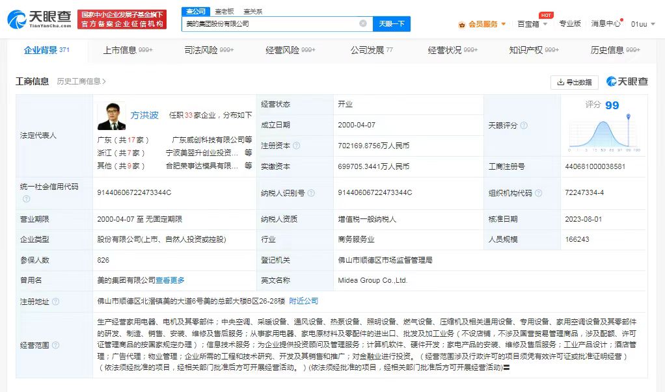
Task: Expand the 01uu account dropdown
Action: (x=642, y=24)
